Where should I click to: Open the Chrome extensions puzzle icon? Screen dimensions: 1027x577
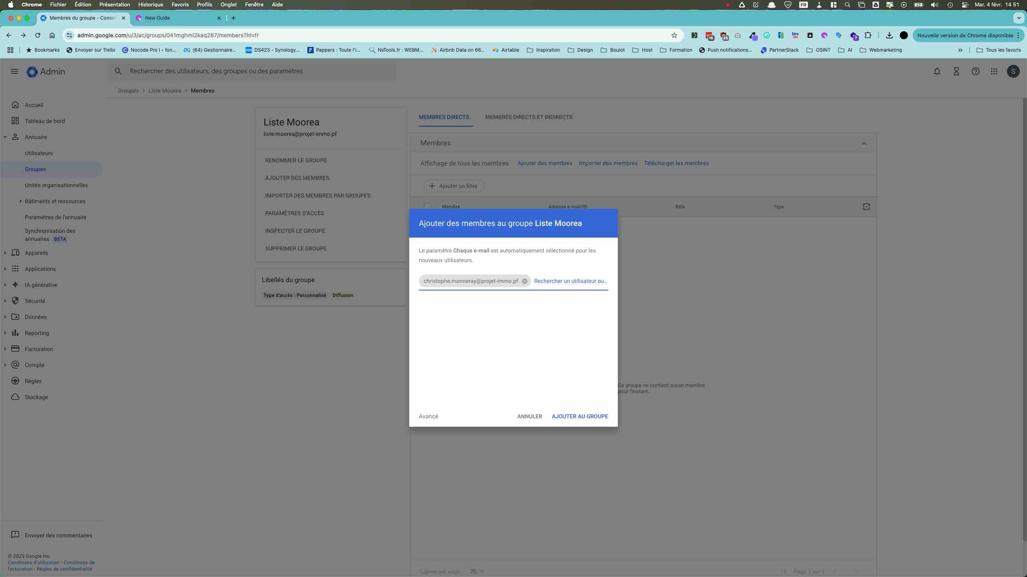pyautogui.click(x=868, y=35)
